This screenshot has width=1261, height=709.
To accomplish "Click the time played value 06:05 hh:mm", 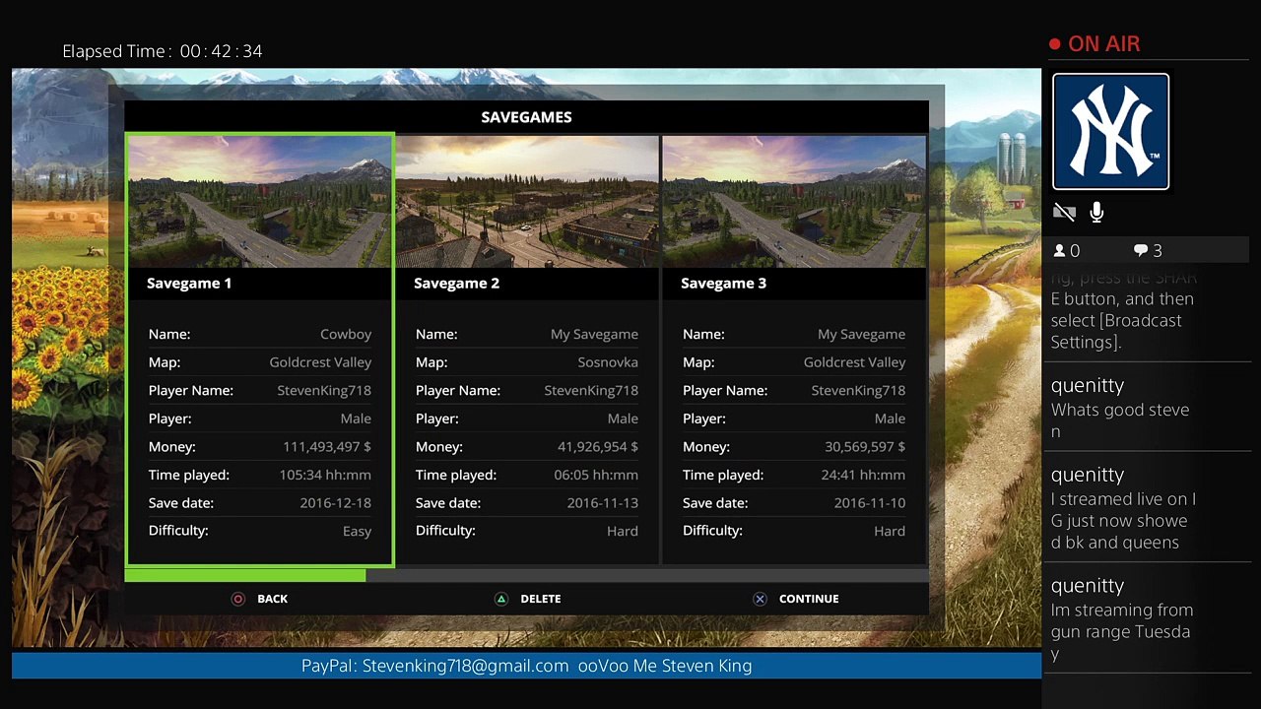I will click(596, 475).
